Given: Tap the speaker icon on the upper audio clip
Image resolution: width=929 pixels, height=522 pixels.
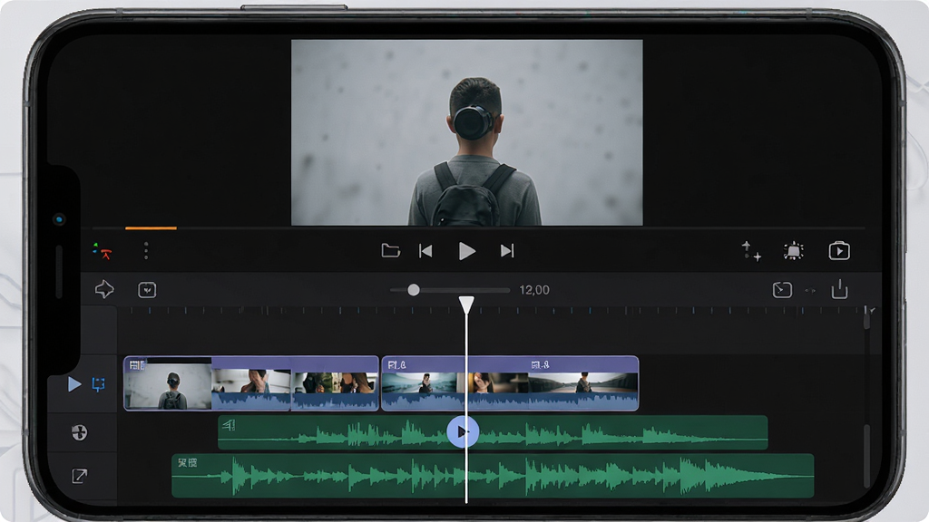Looking at the screenshot, I should click(x=229, y=425).
